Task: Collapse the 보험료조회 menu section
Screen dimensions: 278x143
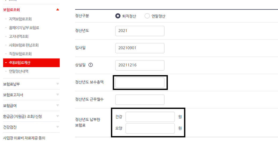Action: 57,10
